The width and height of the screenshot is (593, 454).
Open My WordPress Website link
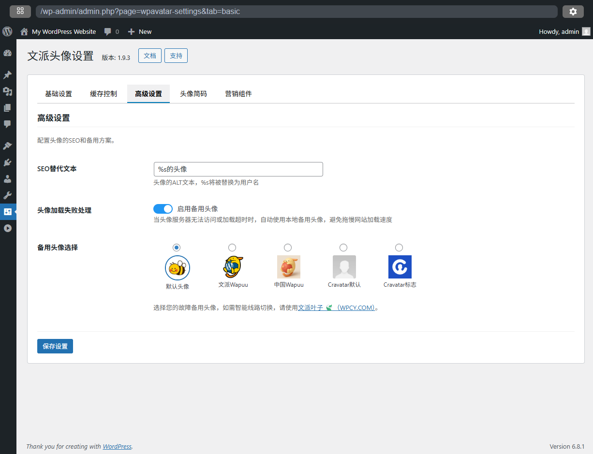(64, 31)
